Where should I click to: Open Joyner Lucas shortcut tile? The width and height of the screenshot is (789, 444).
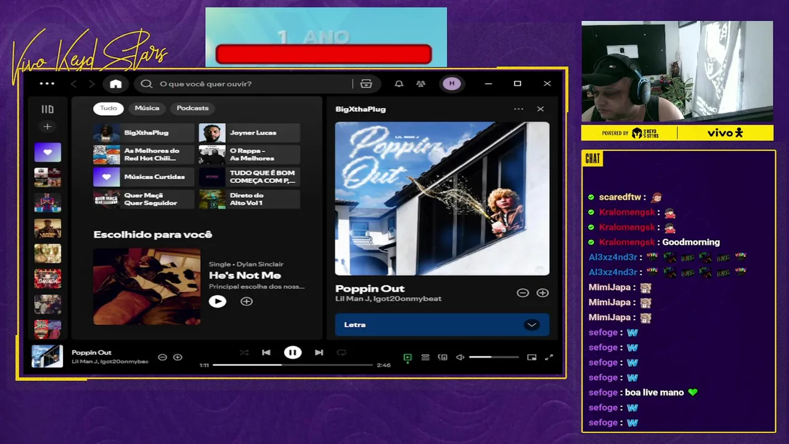pyautogui.click(x=249, y=133)
